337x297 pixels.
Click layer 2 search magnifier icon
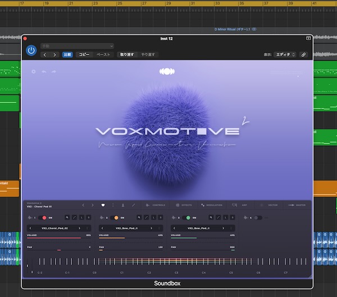click(x=139, y=218)
